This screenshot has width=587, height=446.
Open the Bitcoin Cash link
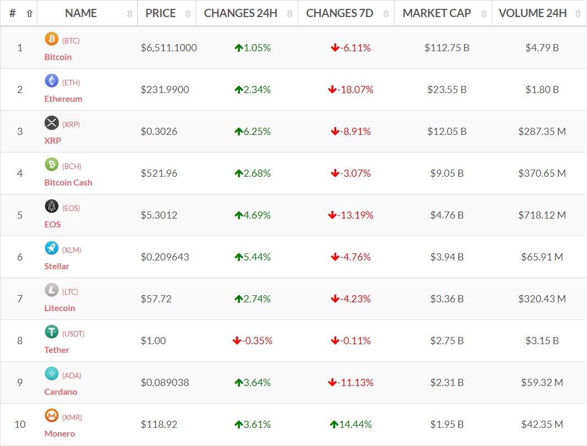(68, 182)
